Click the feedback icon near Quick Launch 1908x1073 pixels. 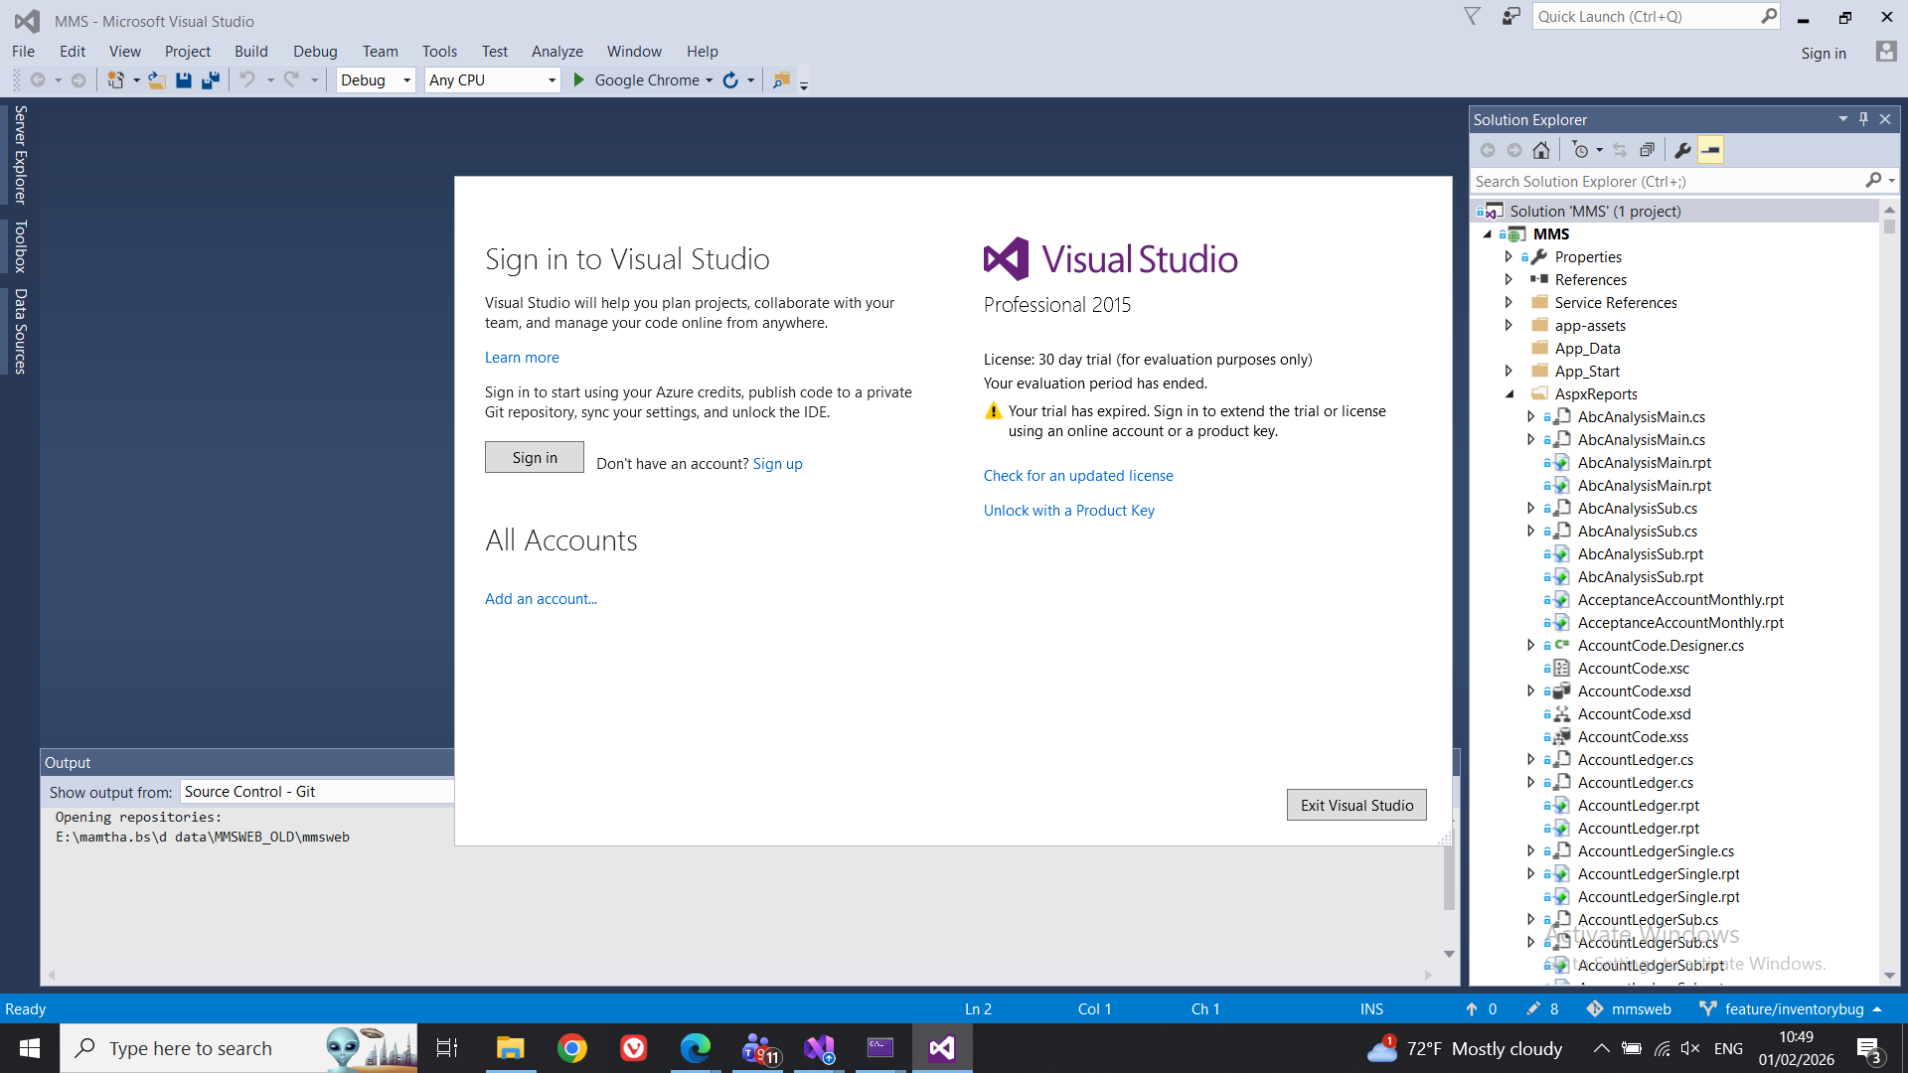1510,17
